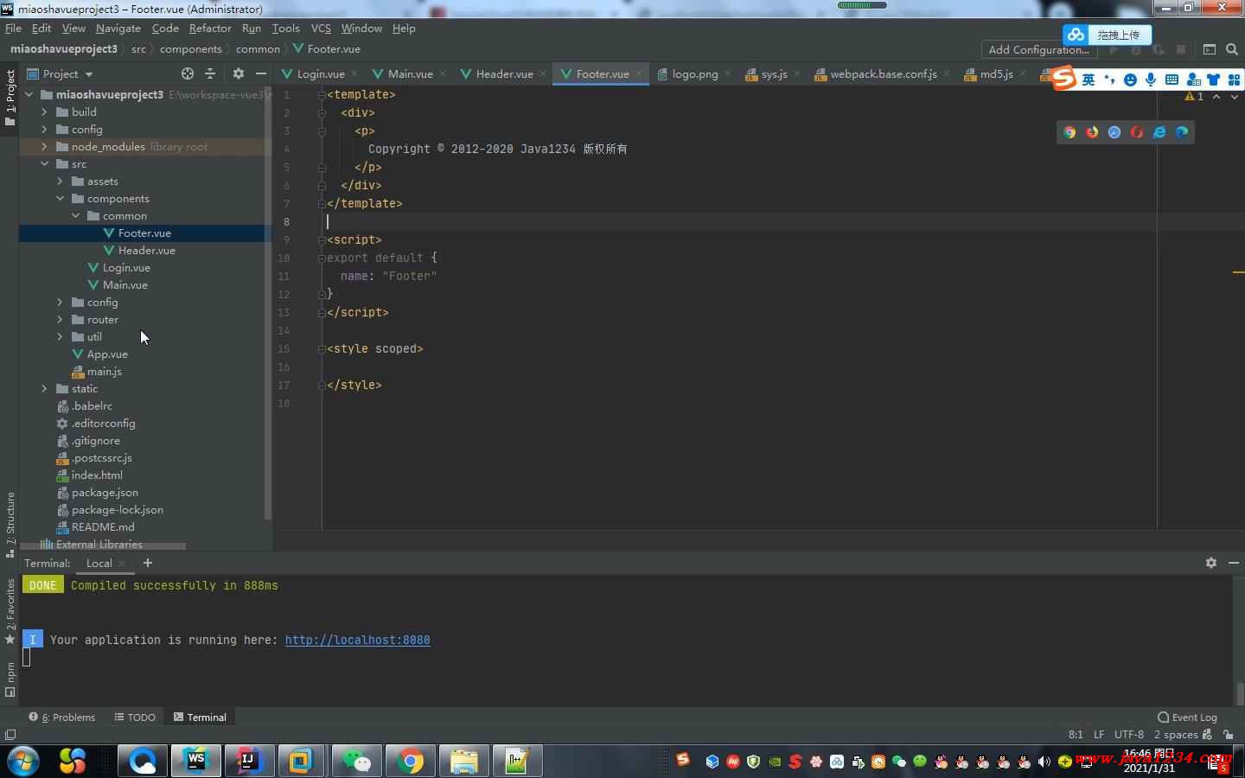This screenshot has height=778, width=1245.
Task: Hide the Terminal panel with the minus icon
Action: coord(1234,563)
